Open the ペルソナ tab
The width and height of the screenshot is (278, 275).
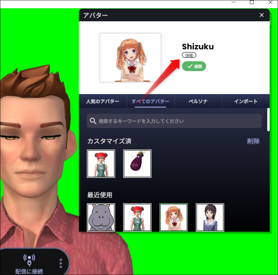pyautogui.click(x=198, y=101)
